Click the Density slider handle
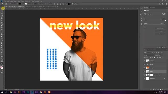Image resolution: width=168 pixels, height=94 pixels. click(165, 20)
